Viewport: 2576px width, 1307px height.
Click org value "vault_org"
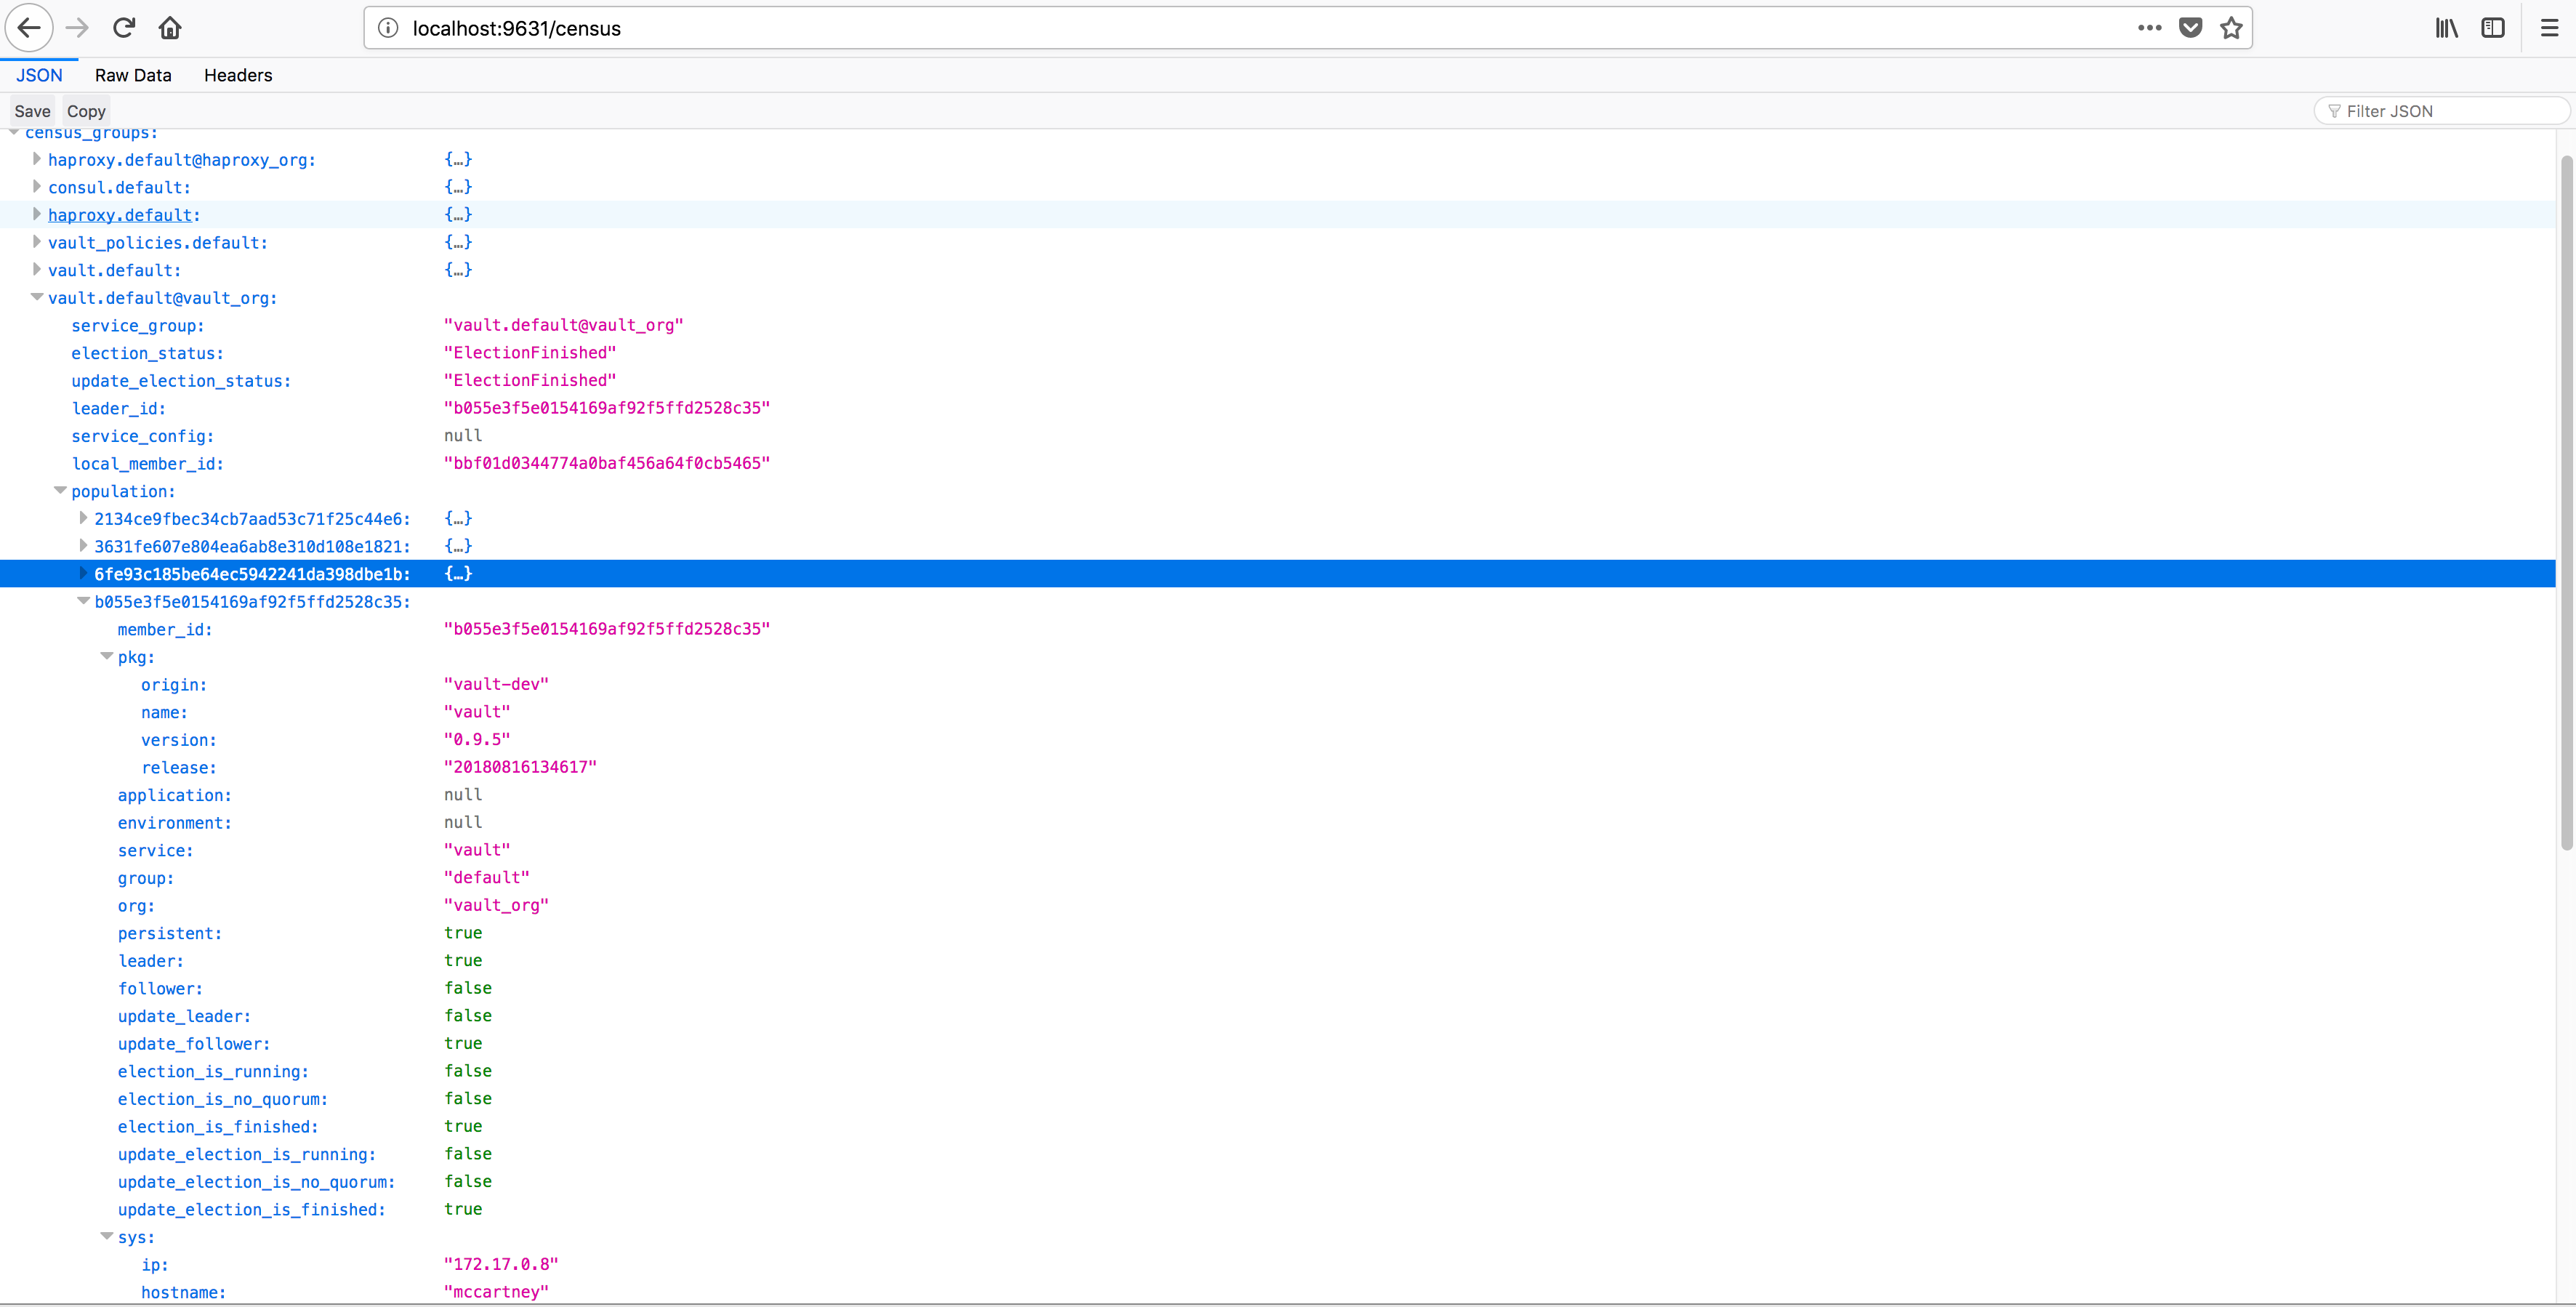pos(496,905)
